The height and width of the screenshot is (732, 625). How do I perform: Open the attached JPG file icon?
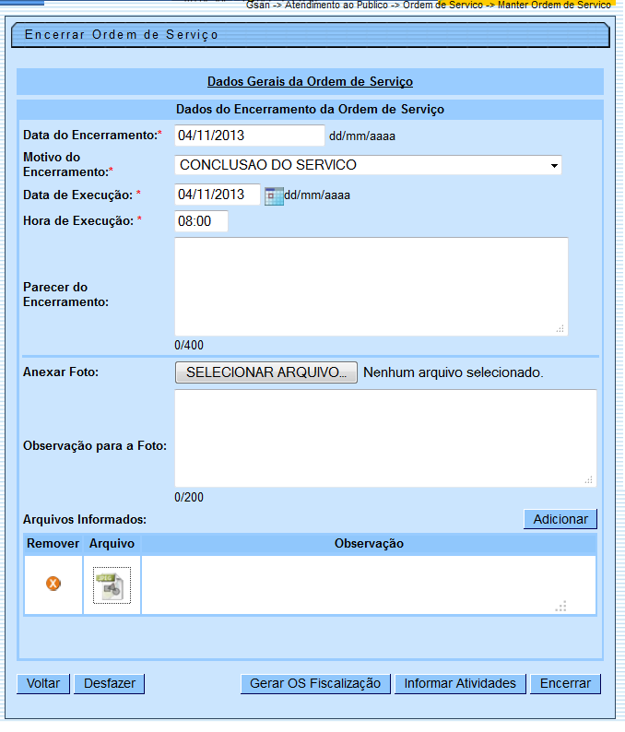click(x=112, y=585)
